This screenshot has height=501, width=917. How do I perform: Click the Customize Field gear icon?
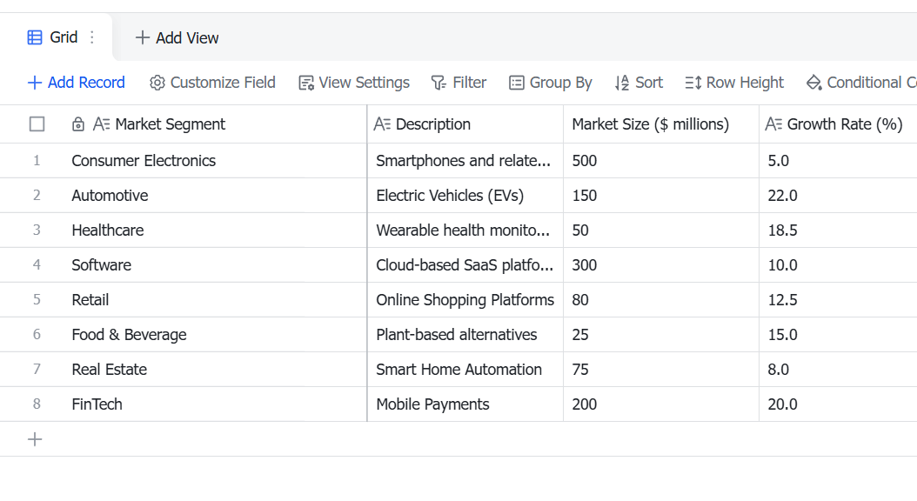[157, 83]
